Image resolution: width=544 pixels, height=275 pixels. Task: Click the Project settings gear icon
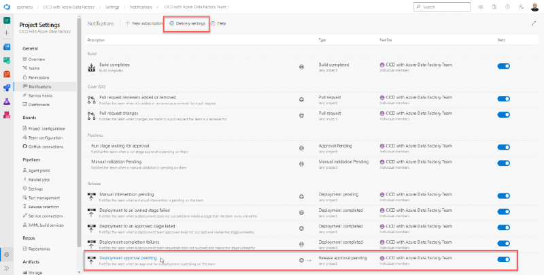[6, 255]
